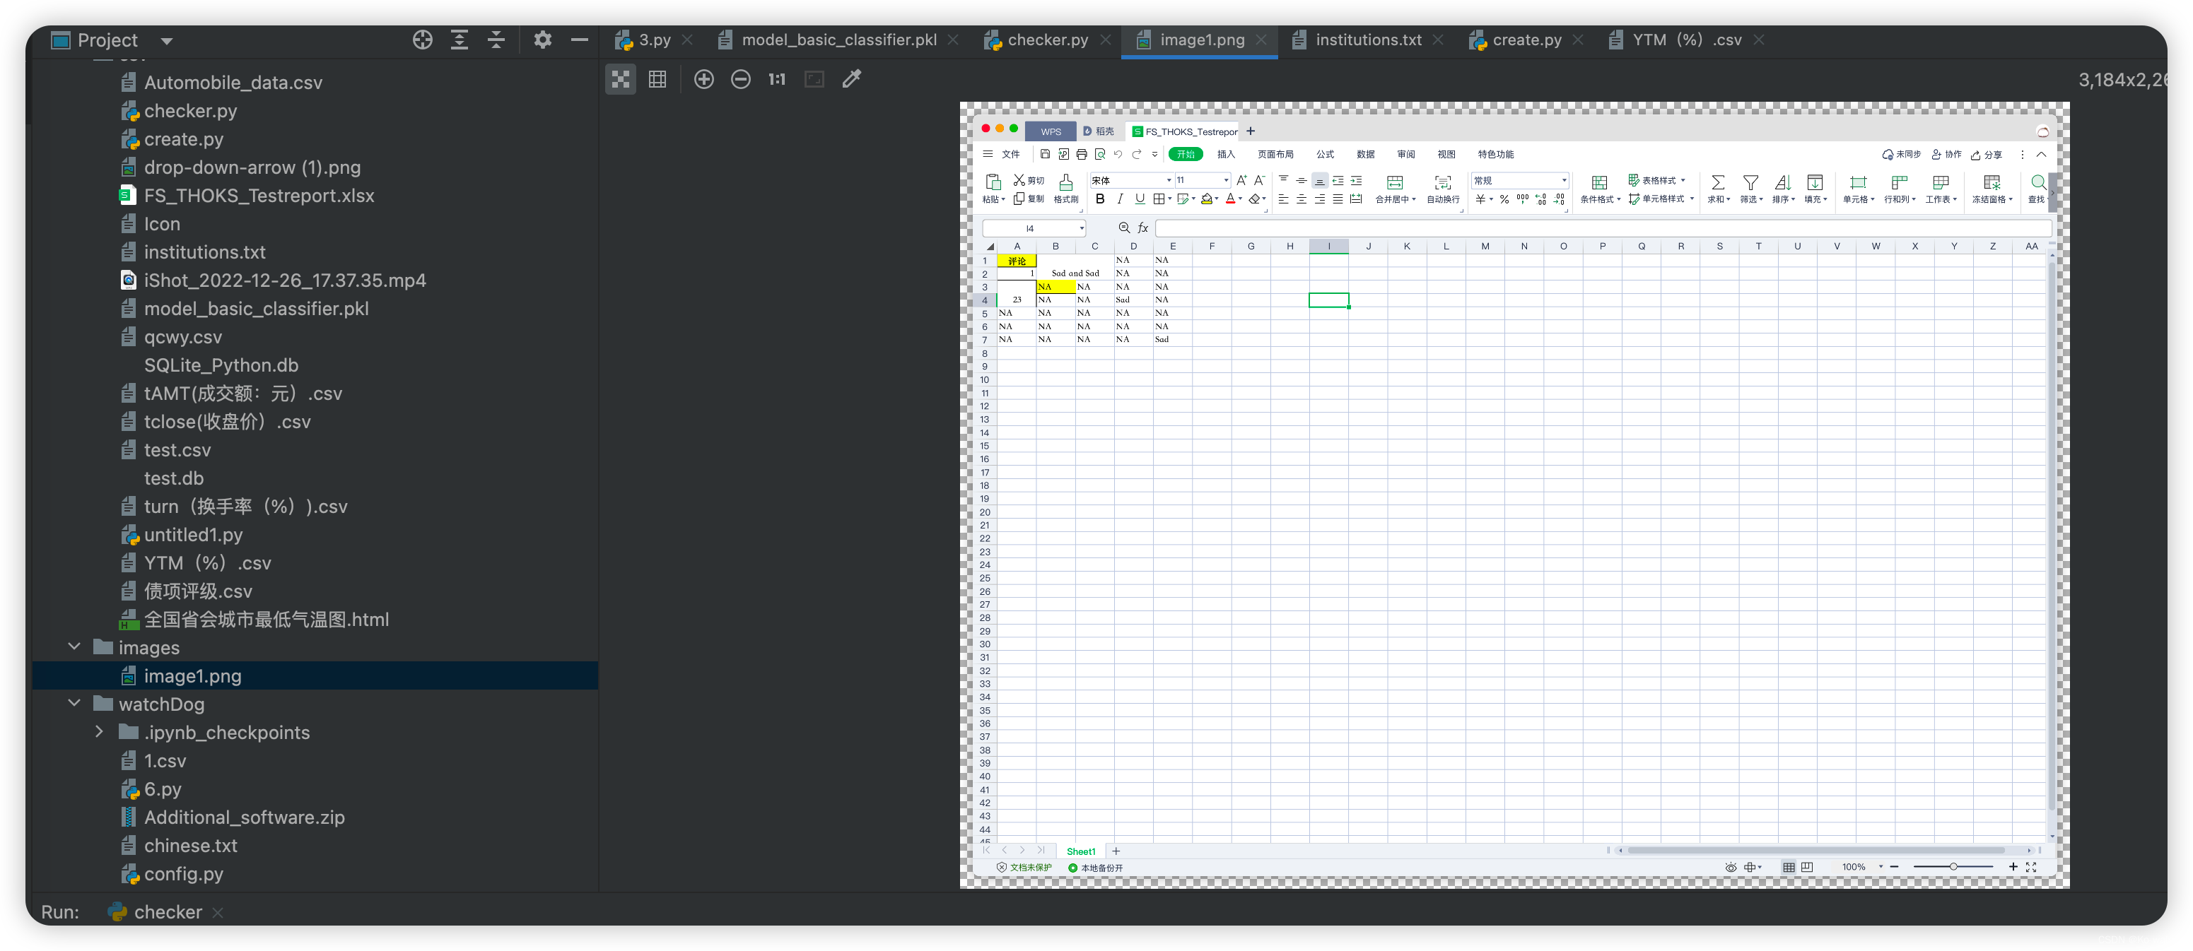Select Automobile_data.csv in project tree
The height and width of the screenshot is (951, 2193).
pos(233,83)
